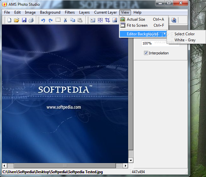Click the horizontal scrollbar left arrow
The height and width of the screenshot is (177, 206).
click(4, 166)
